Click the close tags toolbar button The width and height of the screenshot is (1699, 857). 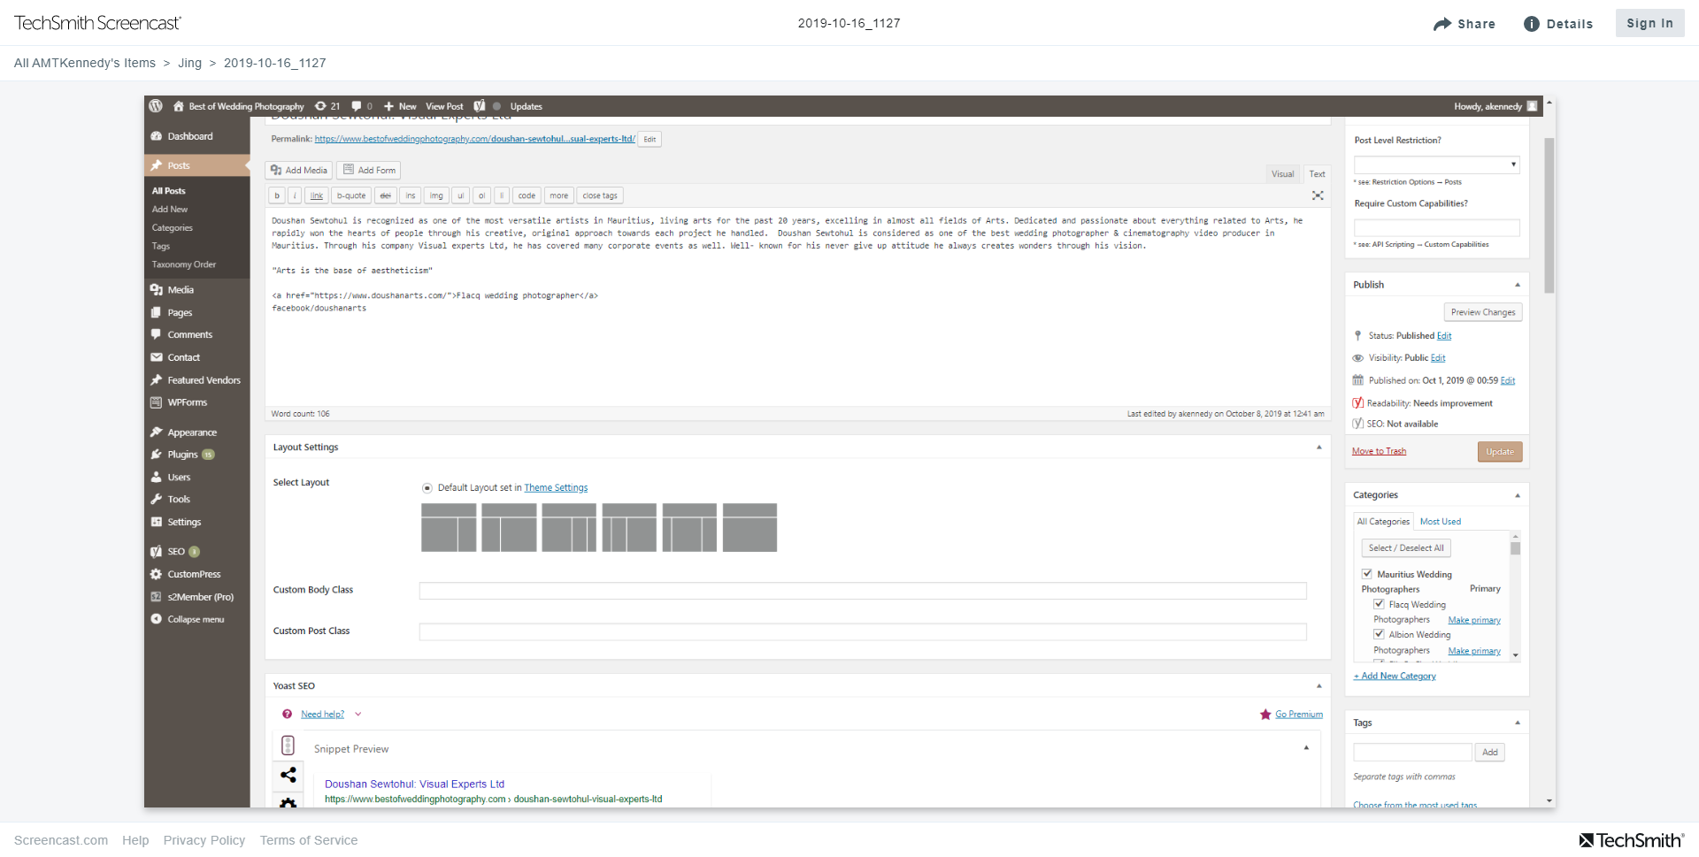tap(600, 196)
